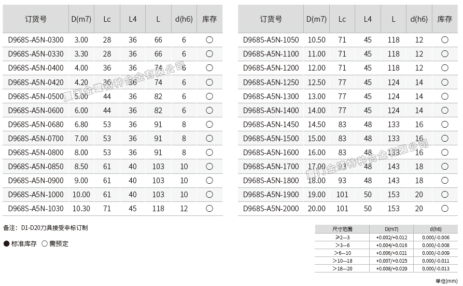Click order number D968S-A5N-1000
Screen dimensions: 463x286
(x=36, y=194)
